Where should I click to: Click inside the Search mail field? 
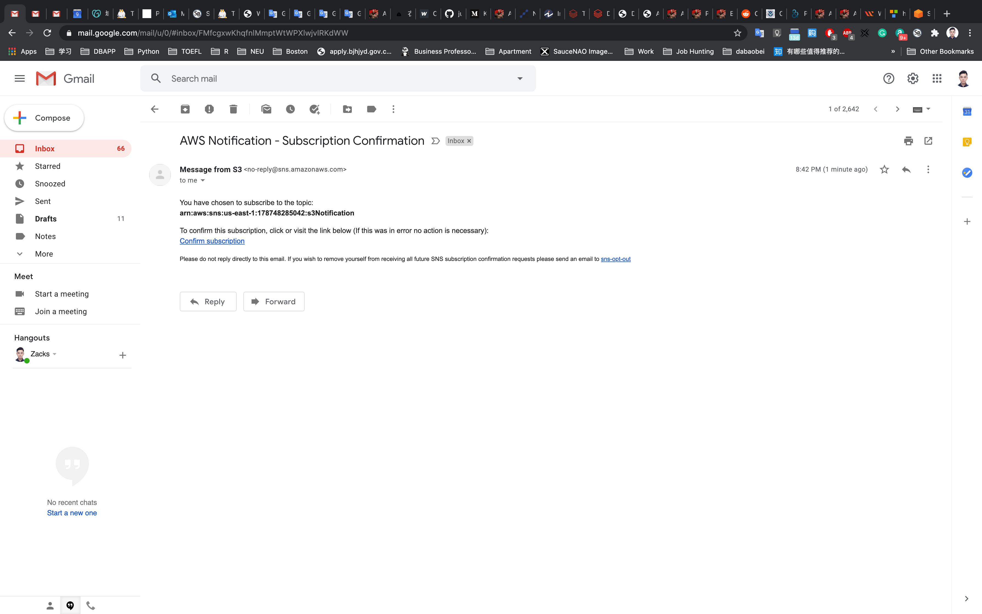(325, 78)
